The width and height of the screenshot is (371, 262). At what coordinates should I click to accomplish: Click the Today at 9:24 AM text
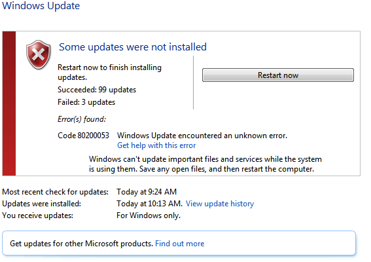pos(147,192)
